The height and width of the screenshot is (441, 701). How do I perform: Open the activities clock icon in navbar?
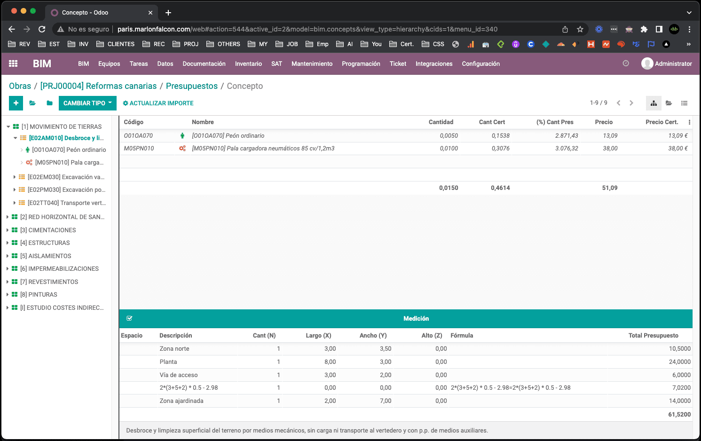click(x=626, y=63)
